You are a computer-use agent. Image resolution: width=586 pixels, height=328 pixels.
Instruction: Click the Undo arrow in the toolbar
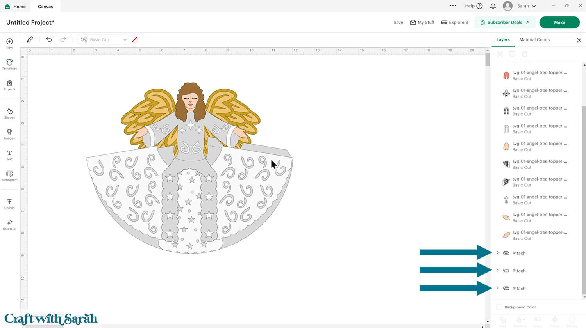point(49,39)
